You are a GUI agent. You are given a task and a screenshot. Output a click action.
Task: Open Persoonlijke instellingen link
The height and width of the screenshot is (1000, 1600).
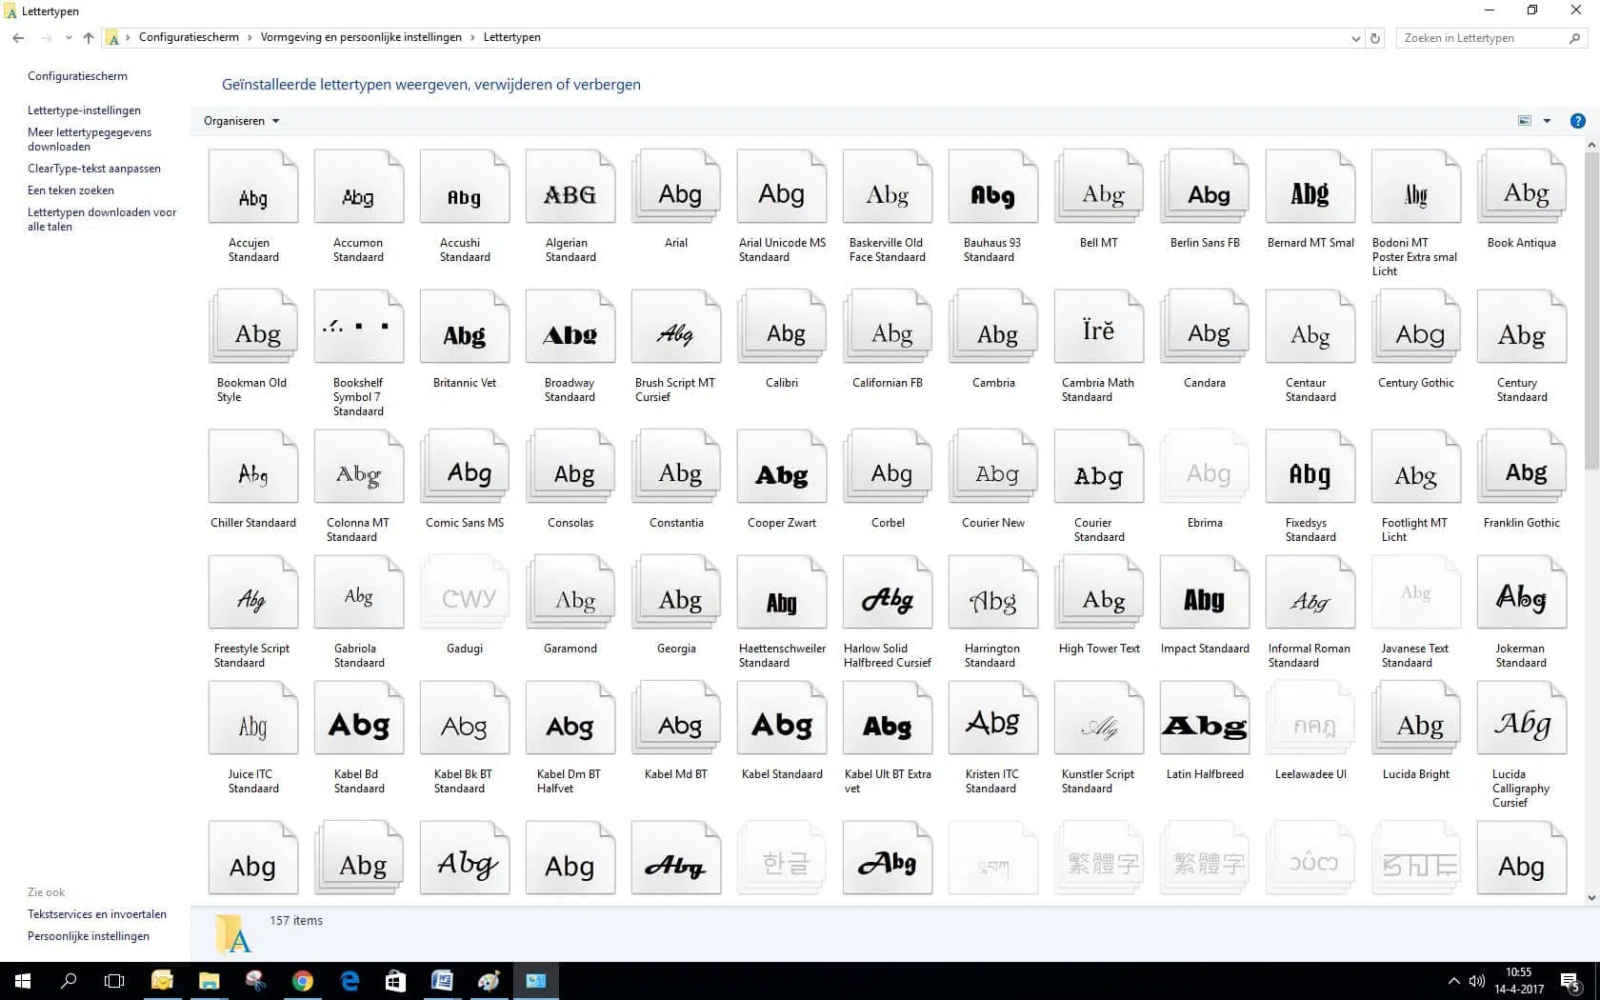89,936
